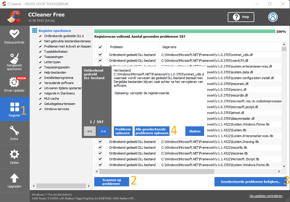Toggle Niet-gebruikte bestandsextensies checkbox
The image size is (290, 202).
(40, 41)
